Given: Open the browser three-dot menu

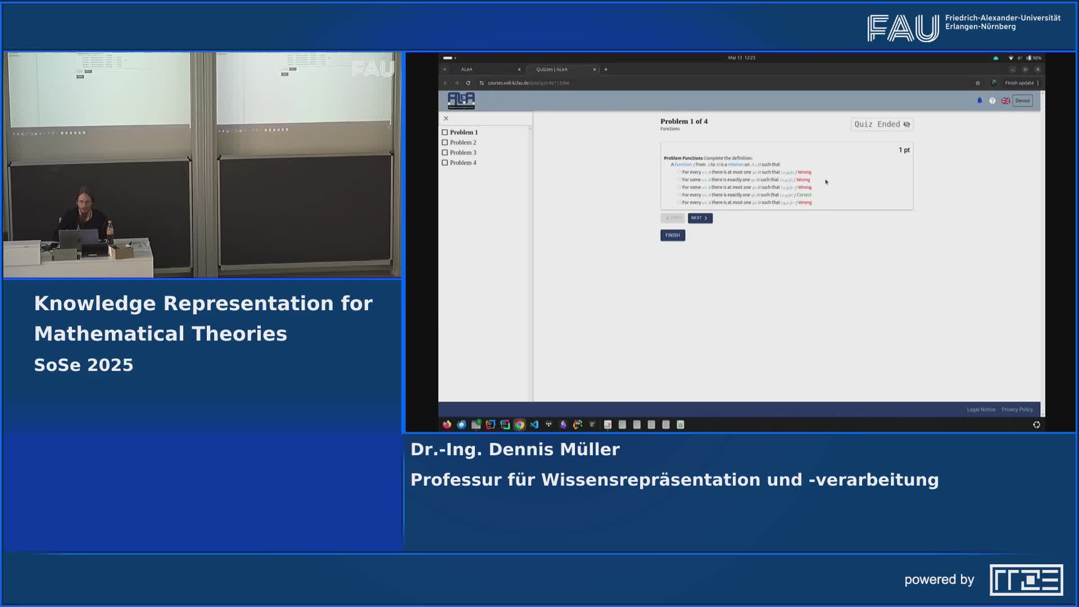Looking at the screenshot, I should click(1038, 83).
